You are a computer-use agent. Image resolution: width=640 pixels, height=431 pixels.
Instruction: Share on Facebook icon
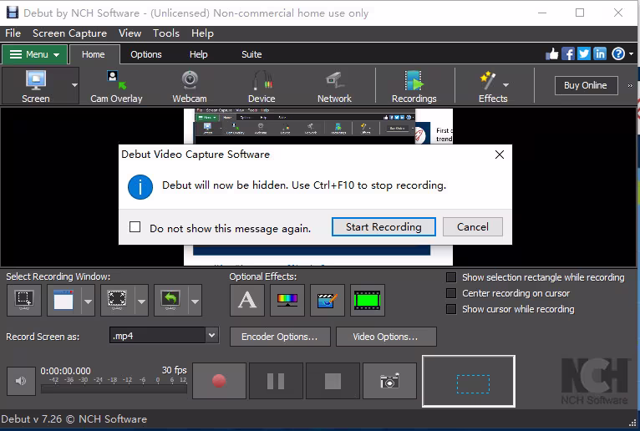pos(568,53)
